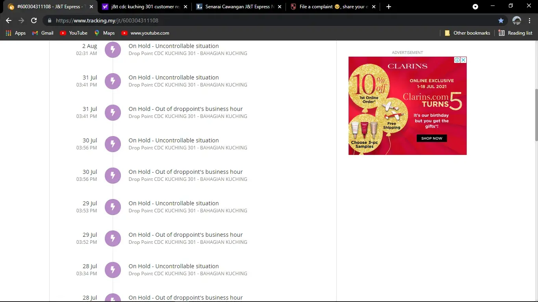Image resolution: width=538 pixels, height=302 pixels.
Task: Open the Apps shortcut in bookmarks bar
Action: pos(16,33)
